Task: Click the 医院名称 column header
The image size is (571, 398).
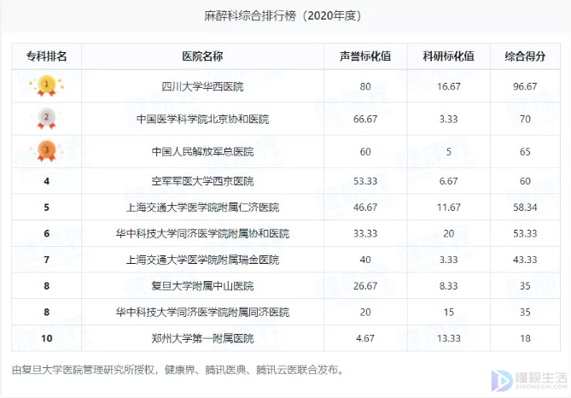Action: pos(202,56)
